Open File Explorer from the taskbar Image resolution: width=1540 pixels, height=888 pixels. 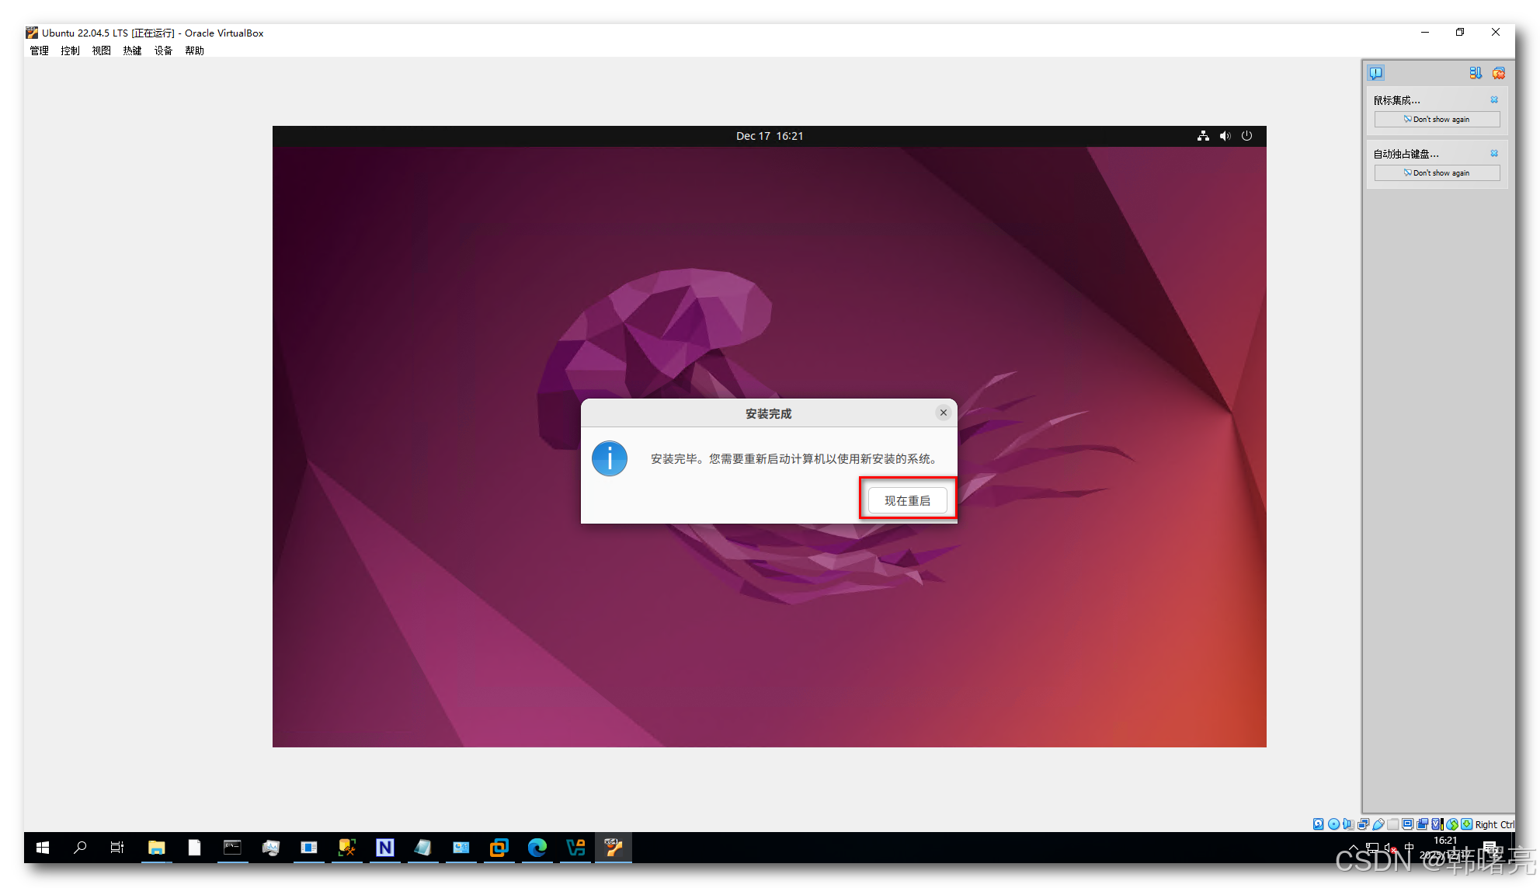point(157,848)
